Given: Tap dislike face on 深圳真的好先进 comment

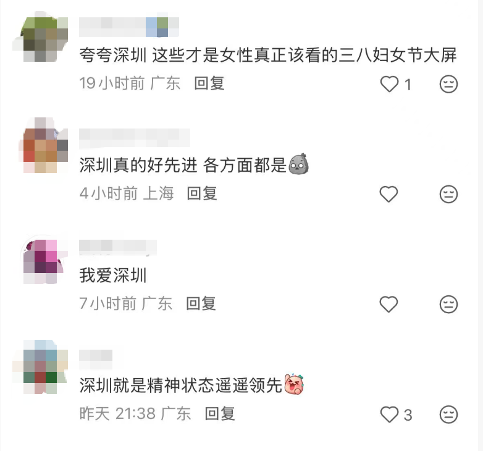Looking at the screenshot, I should pos(448,194).
